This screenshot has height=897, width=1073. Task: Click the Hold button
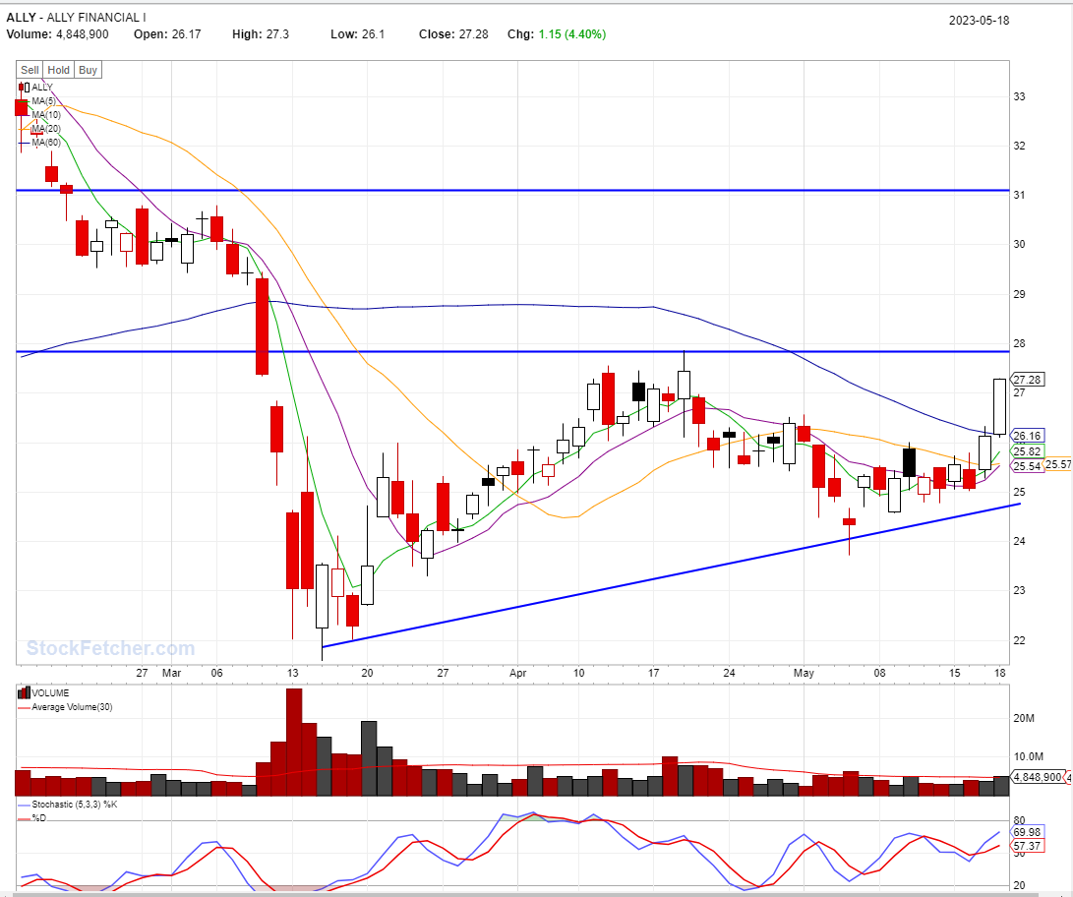click(58, 70)
